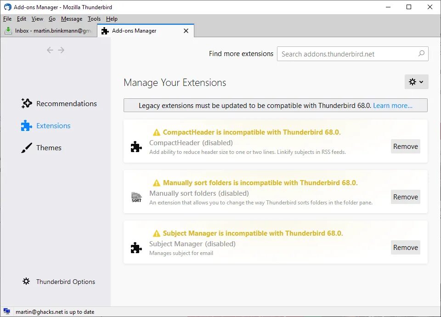This screenshot has width=441, height=317.
Task: Click the blue Extensions puzzle icon
Action: [27, 126]
